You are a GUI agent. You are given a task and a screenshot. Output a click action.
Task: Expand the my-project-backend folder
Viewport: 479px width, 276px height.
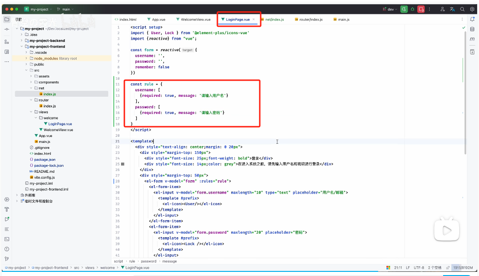click(x=21, y=41)
